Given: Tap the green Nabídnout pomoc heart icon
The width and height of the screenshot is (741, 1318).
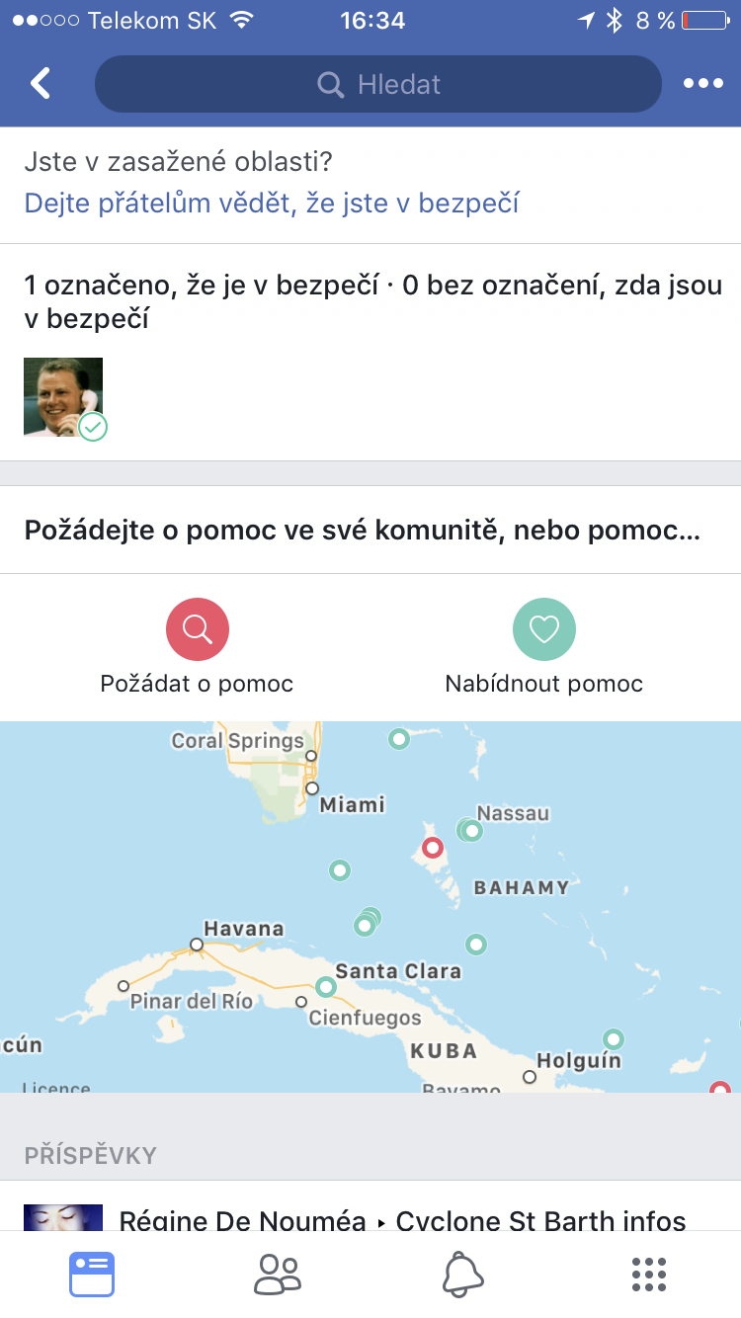Looking at the screenshot, I should coord(544,628).
